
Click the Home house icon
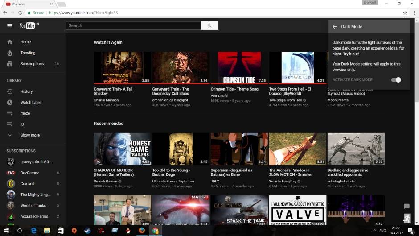coord(10,42)
